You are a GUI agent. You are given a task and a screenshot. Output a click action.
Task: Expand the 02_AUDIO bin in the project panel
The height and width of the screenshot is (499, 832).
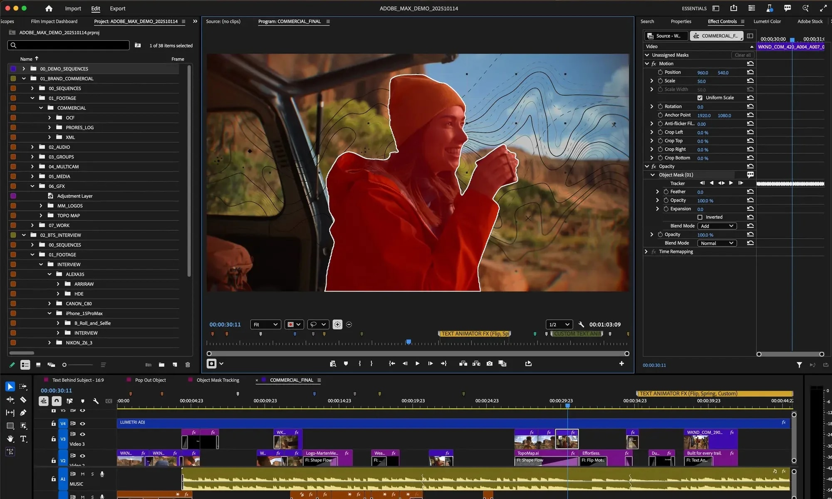point(32,147)
